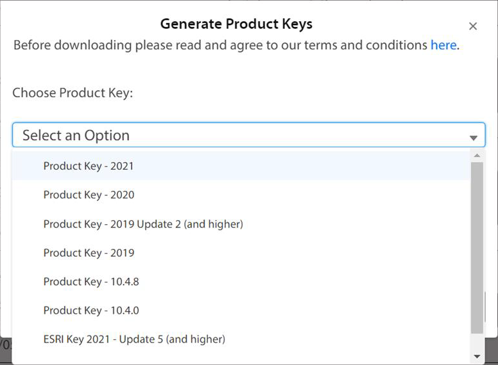Image resolution: width=498 pixels, height=365 pixels.
Task: Select the Product Key - 2019 entry
Action: [89, 253]
